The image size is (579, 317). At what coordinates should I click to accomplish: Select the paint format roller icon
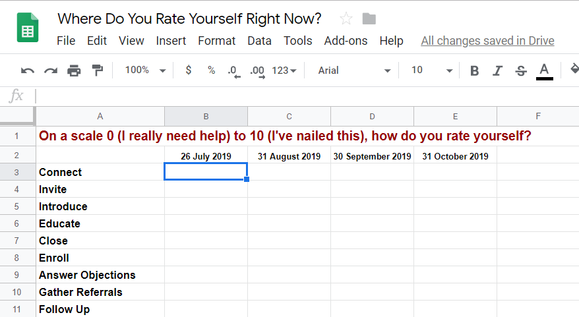coord(97,71)
